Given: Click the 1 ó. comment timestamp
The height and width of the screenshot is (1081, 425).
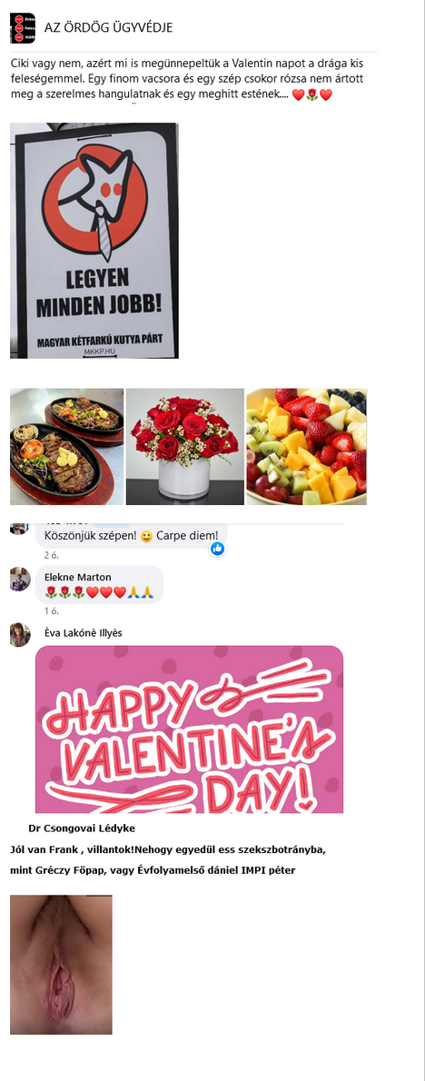Looking at the screenshot, I should [51, 610].
